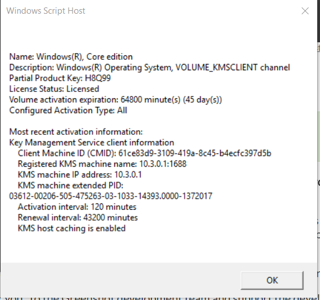The width and height of the screenshot is (320, 300).
Task: Click Registered KMS machine name 10.3.0.1:1688
Action: [x=102, y=164]
